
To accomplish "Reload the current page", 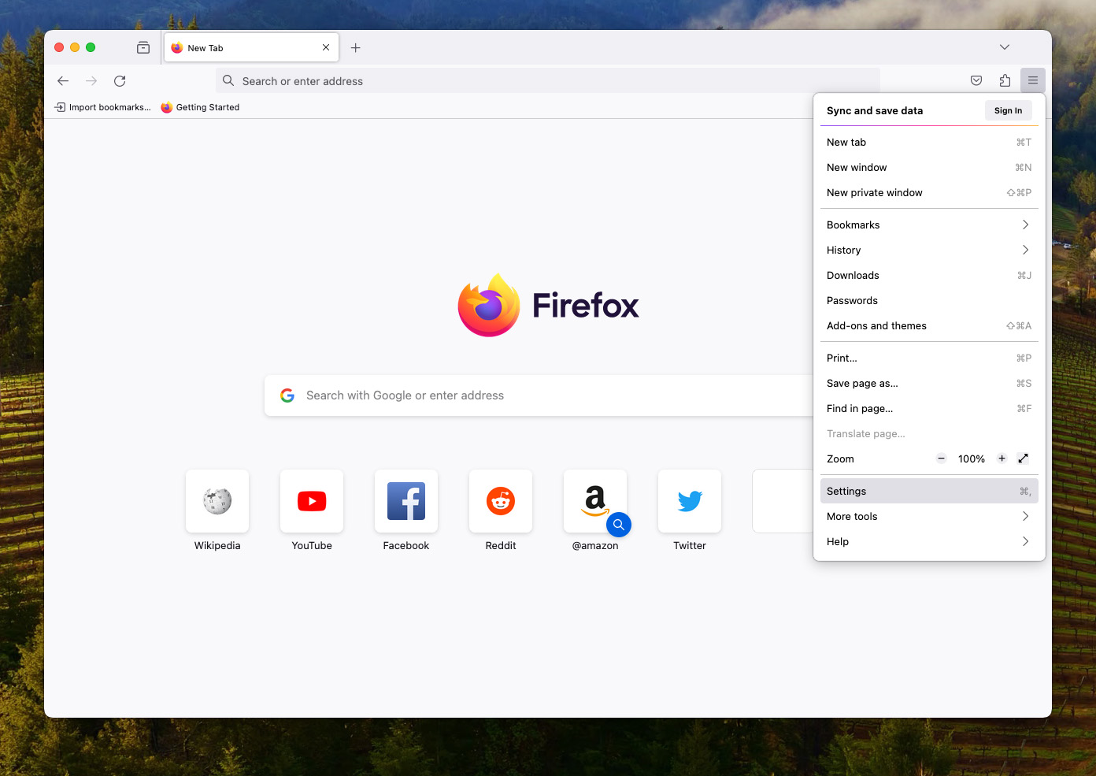I will 120,81.
